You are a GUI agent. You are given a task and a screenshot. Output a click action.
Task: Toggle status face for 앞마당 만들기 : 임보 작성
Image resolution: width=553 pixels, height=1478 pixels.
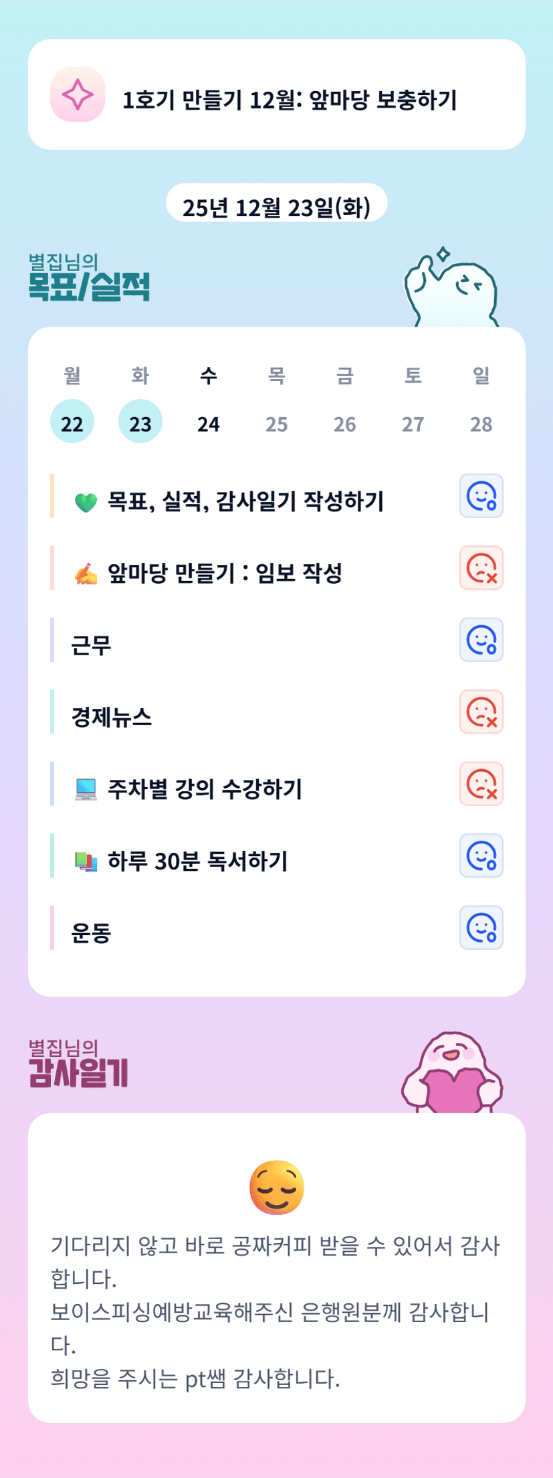coord(481,568)
